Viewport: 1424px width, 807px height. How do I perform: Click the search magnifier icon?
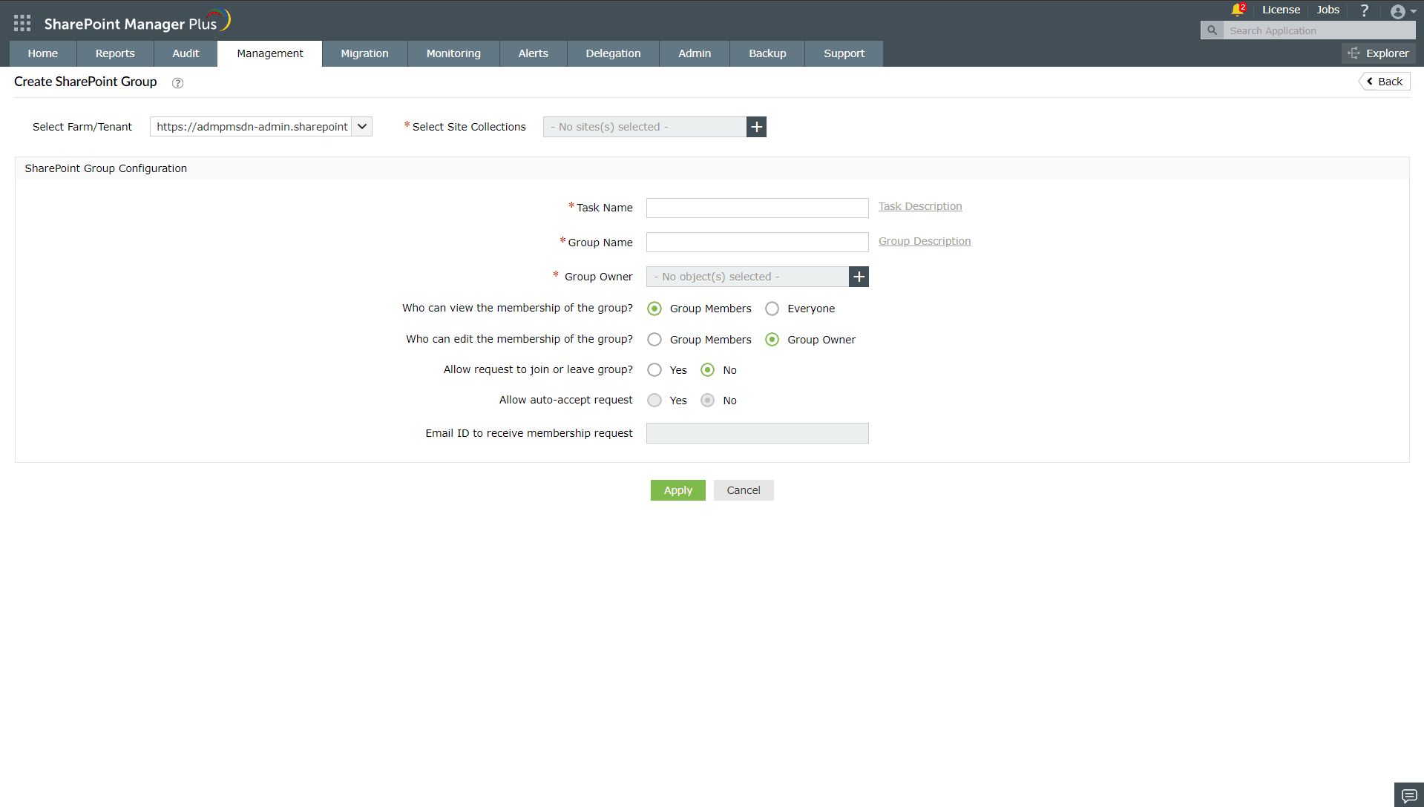(1212, 30)
